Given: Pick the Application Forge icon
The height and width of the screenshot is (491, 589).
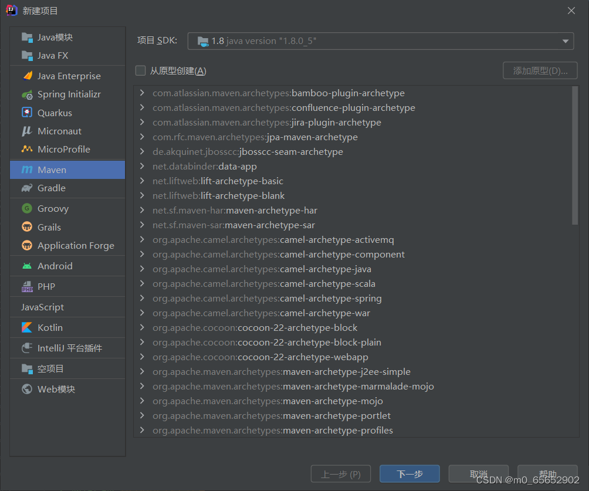Looking at the screenshot, I should 27,245.
